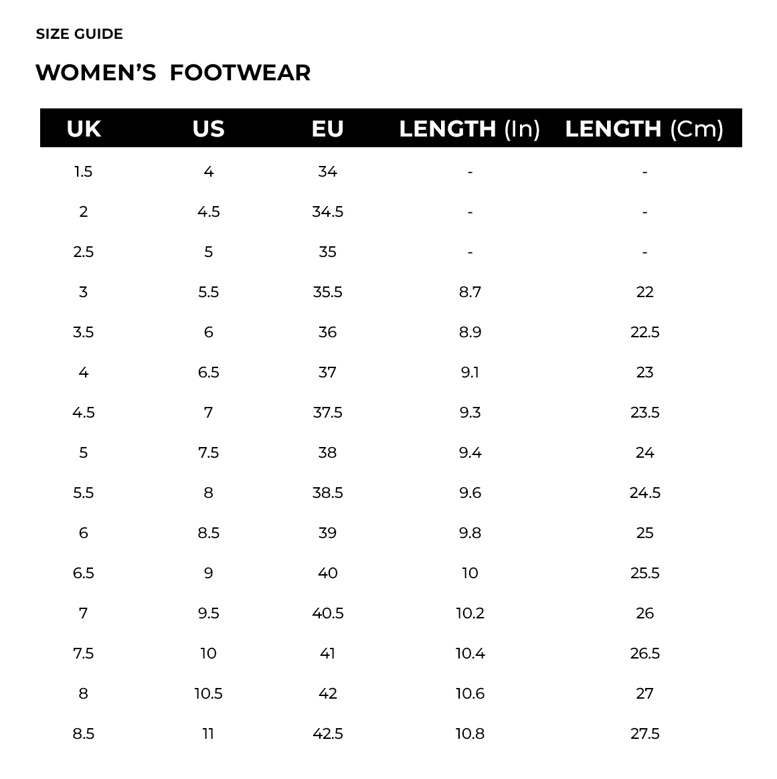Click the 10.8 inch length value
This screenshot has height=779, width=777.
(x=470, y=734)
